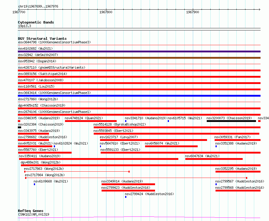The image size is (269, 221).
Task: Open nsv953942 (Dogan2014) label
Action: (37, 61)
